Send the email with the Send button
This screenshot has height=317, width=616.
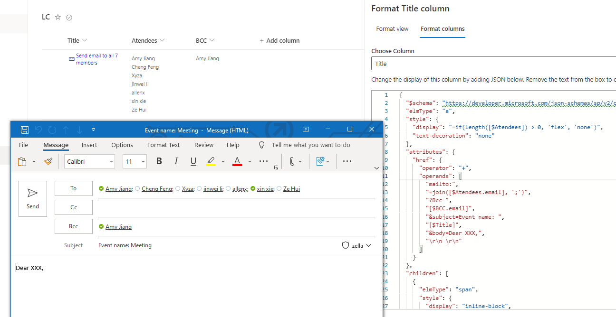(x=33, y=199)
